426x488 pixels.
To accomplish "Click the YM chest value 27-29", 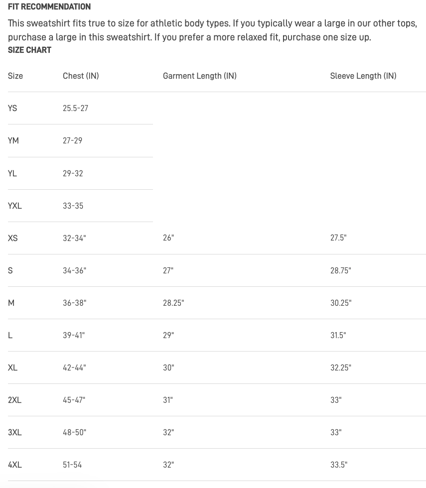I will tap(73, 140).
